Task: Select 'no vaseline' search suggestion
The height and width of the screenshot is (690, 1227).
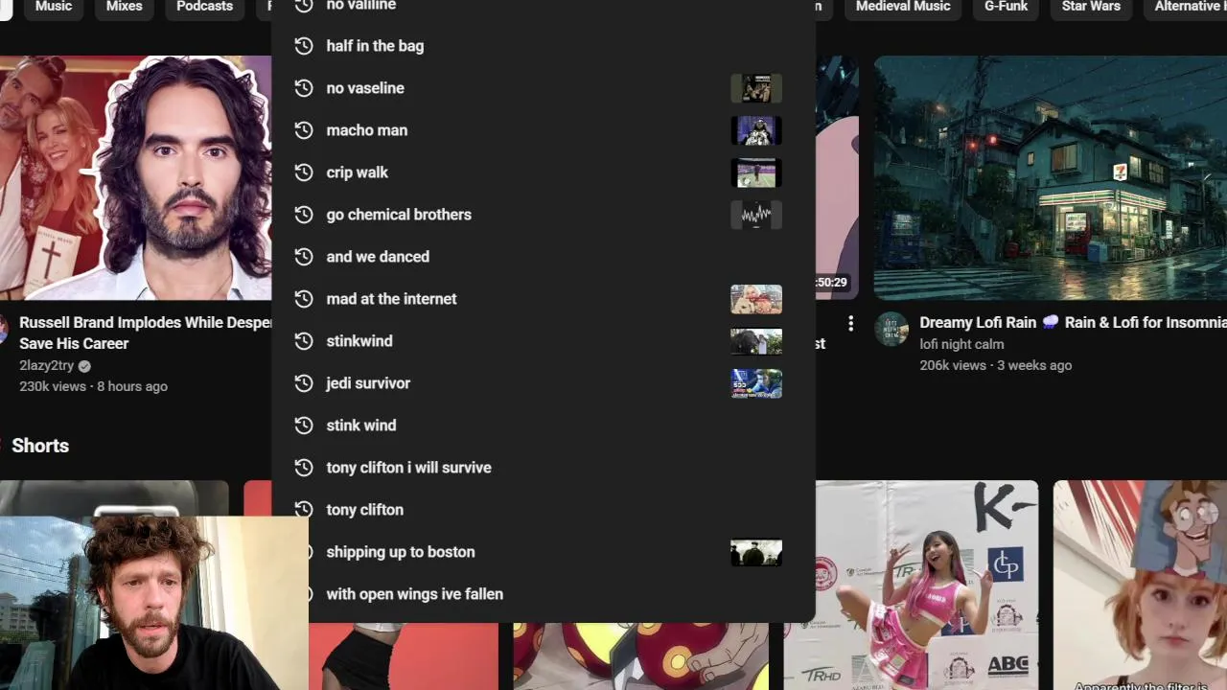Action: [x=544, y=88]
